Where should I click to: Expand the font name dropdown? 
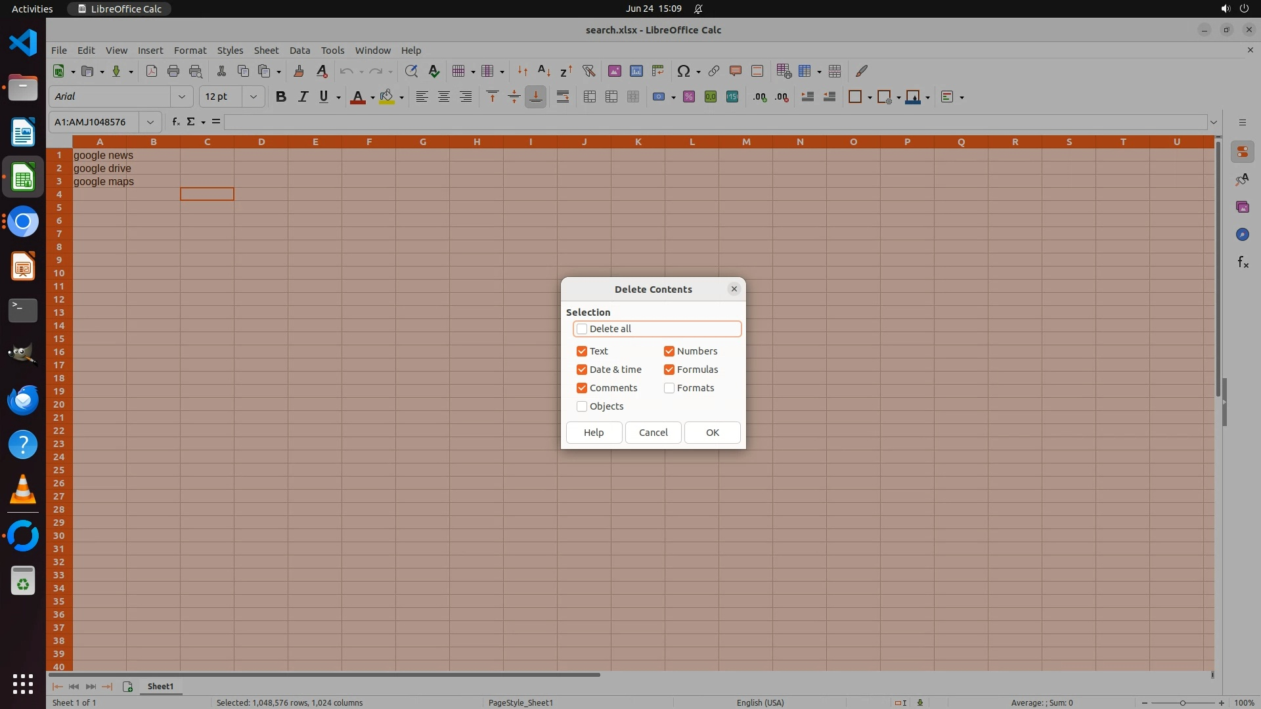[x=182, y=97]
